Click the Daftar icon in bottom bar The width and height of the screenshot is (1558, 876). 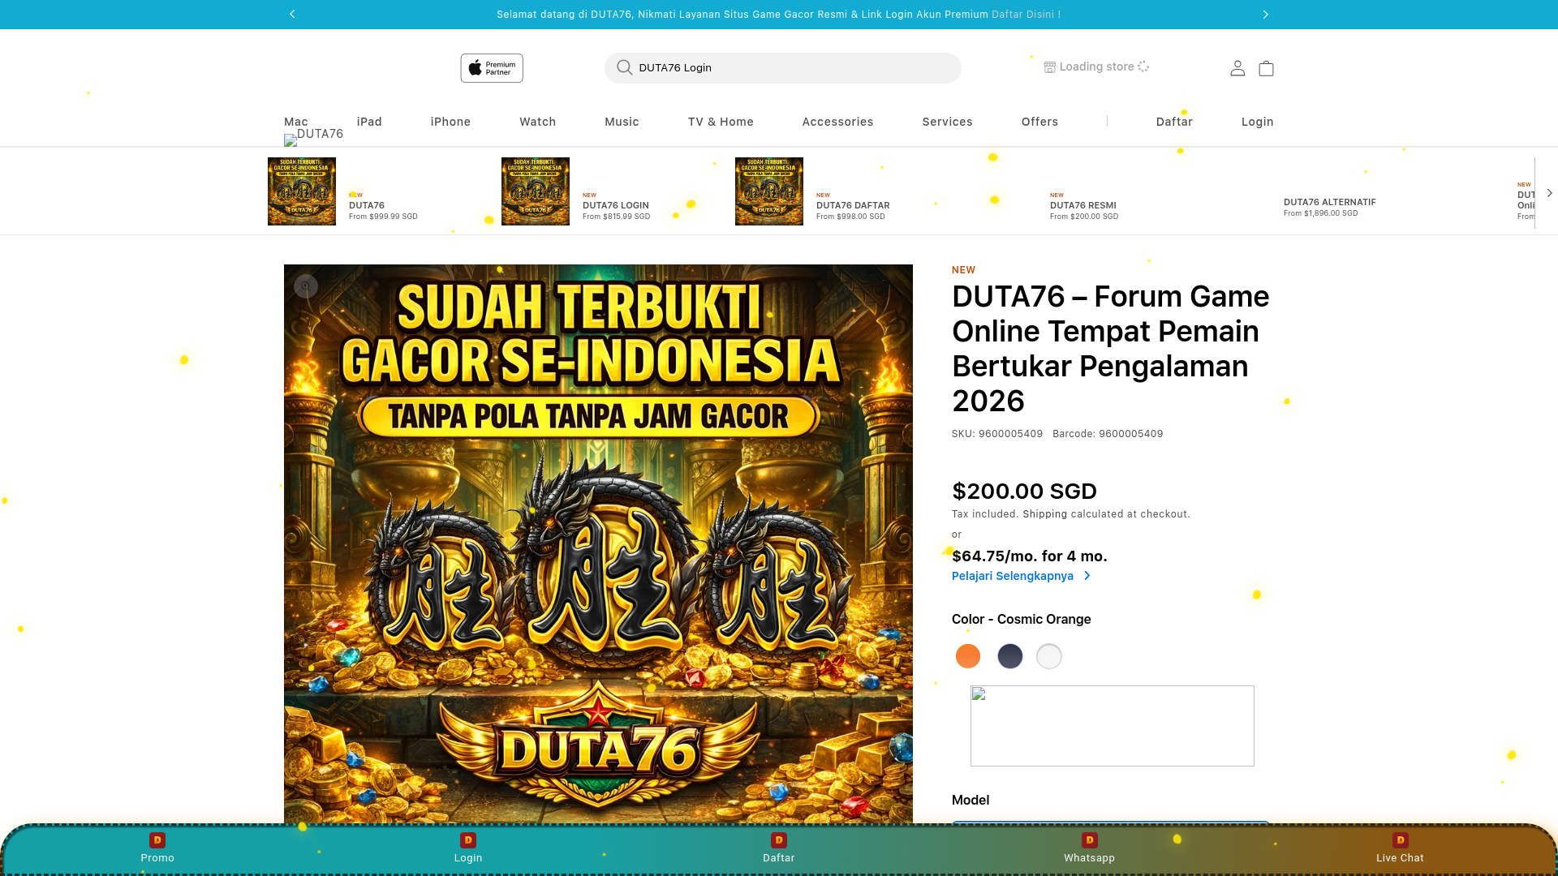tap(779, 840)
